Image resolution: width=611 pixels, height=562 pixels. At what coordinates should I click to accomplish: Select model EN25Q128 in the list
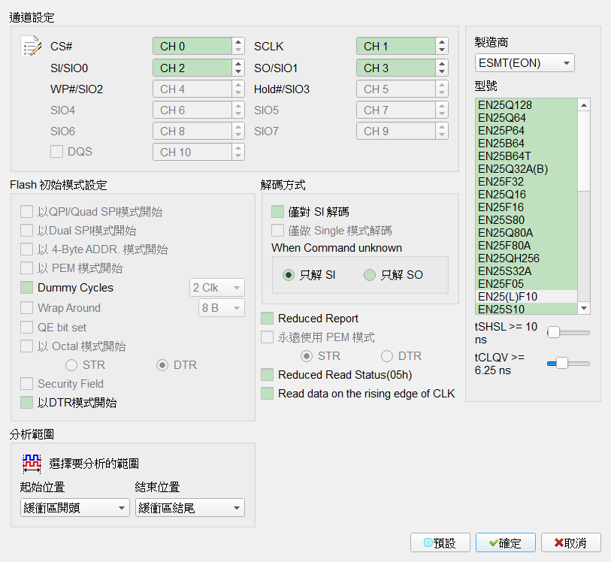coord(526,105)
